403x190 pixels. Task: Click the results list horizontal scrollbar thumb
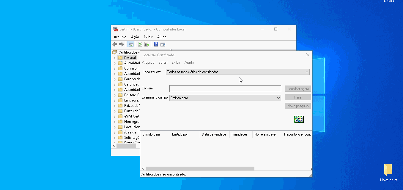(200, 169)
